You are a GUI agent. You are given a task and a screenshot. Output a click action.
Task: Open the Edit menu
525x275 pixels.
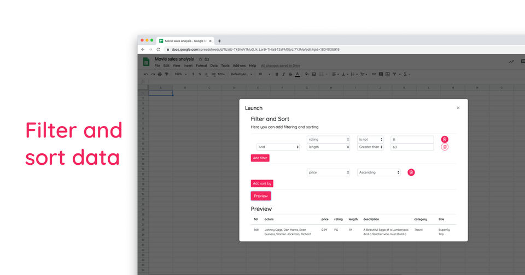tap(166, 66)
